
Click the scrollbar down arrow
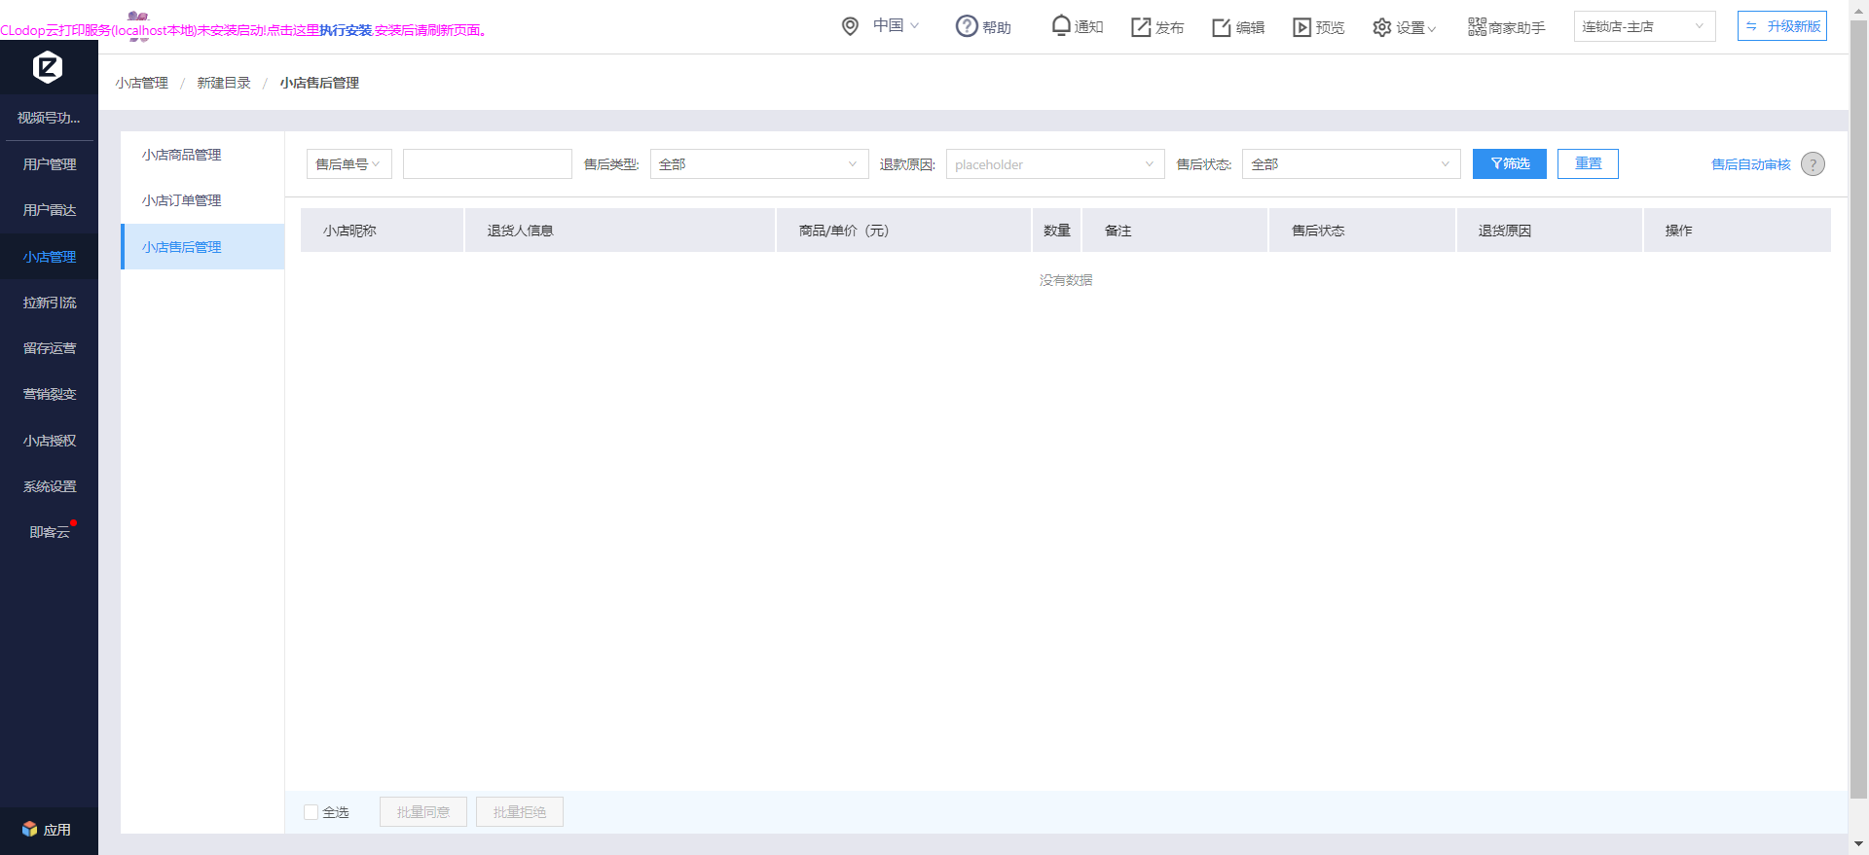click(1858, 844)
